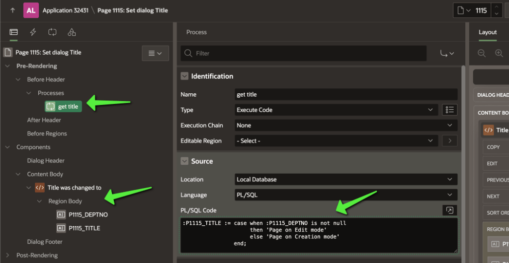Click the zoom out magnifier in Layout
Screen dimensions: 509x263
pos(482,53)
